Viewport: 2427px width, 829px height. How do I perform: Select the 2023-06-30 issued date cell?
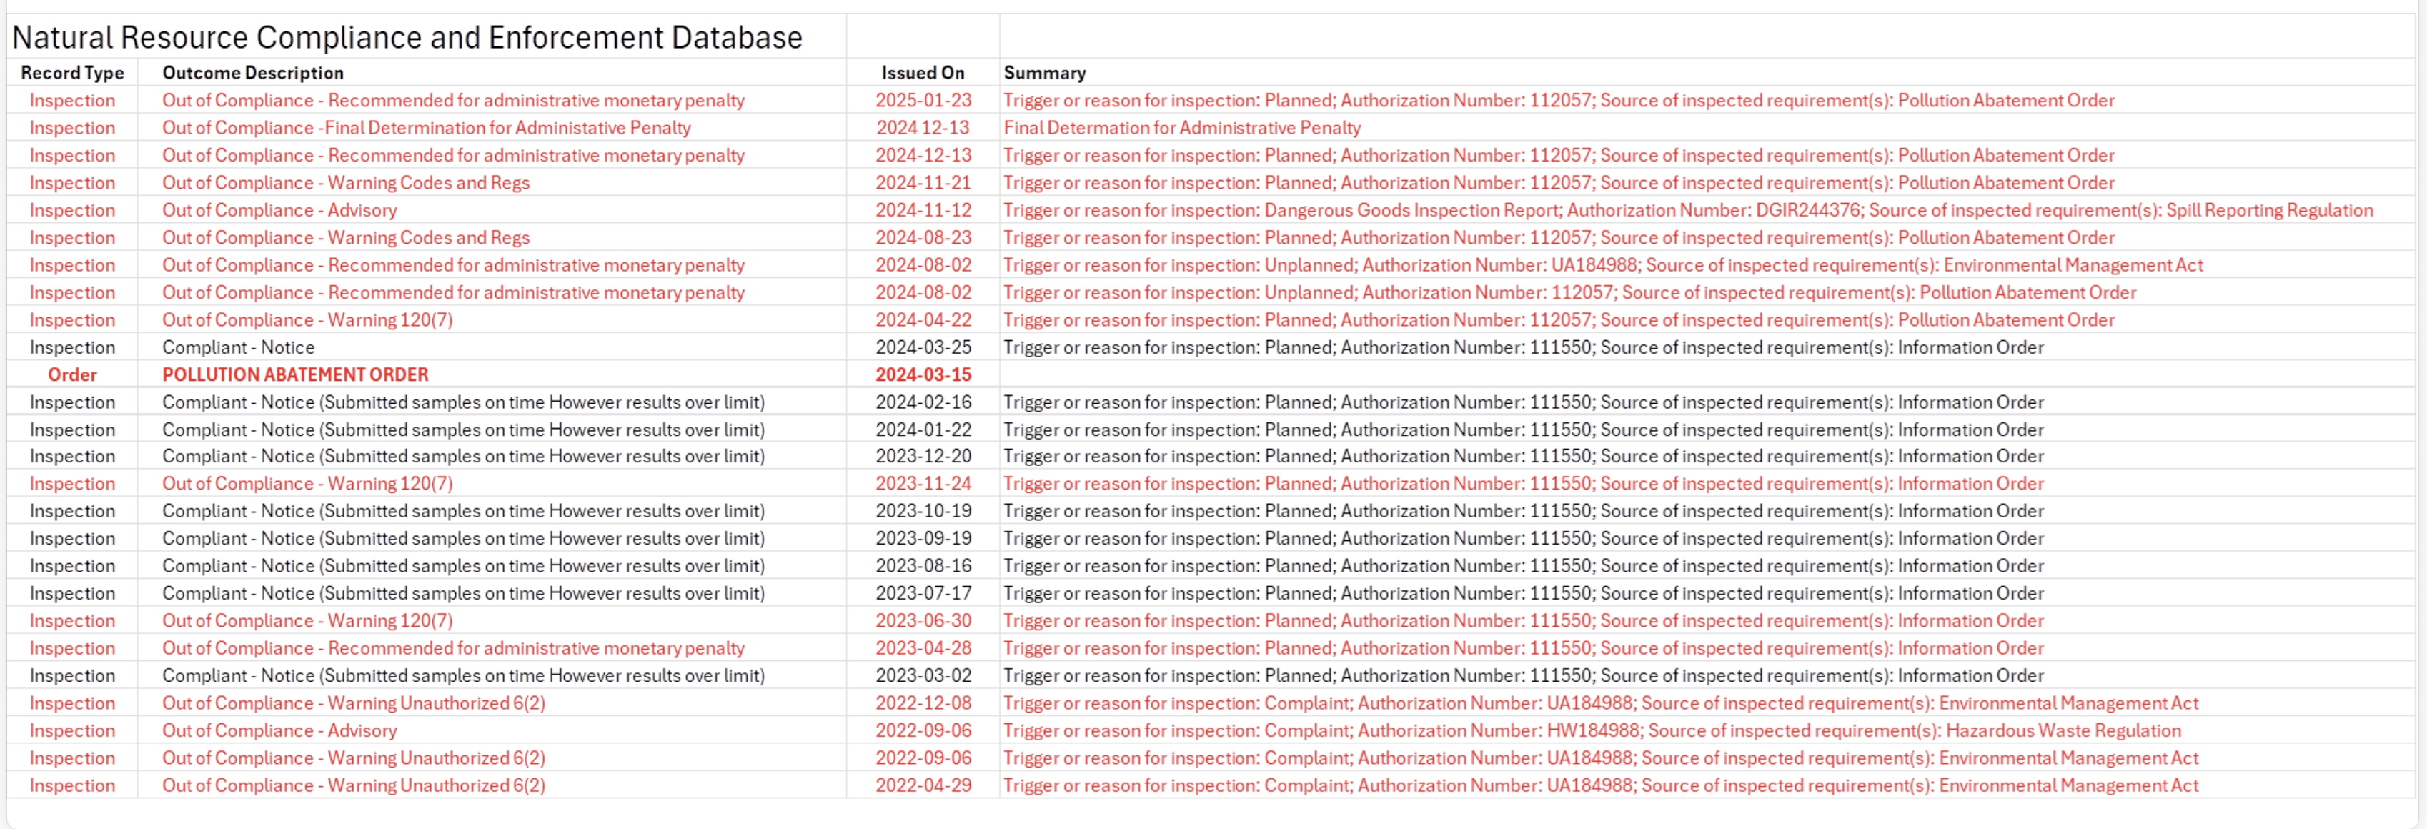point(923,621)
